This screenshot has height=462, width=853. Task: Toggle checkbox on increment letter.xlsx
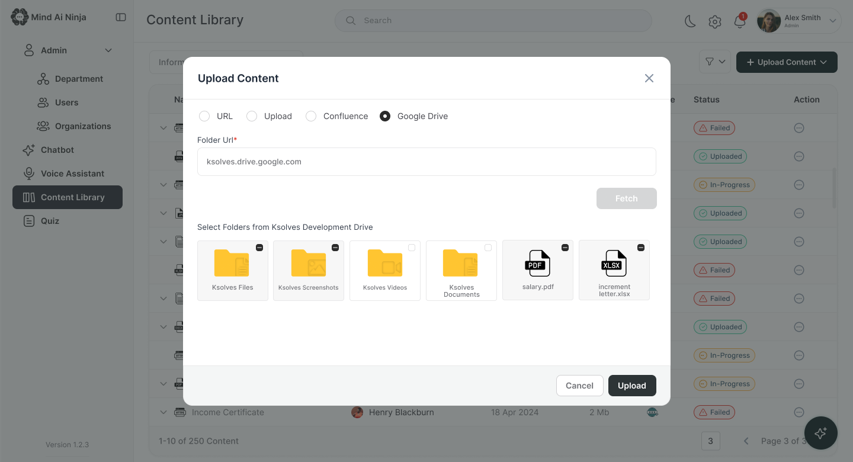641,248
